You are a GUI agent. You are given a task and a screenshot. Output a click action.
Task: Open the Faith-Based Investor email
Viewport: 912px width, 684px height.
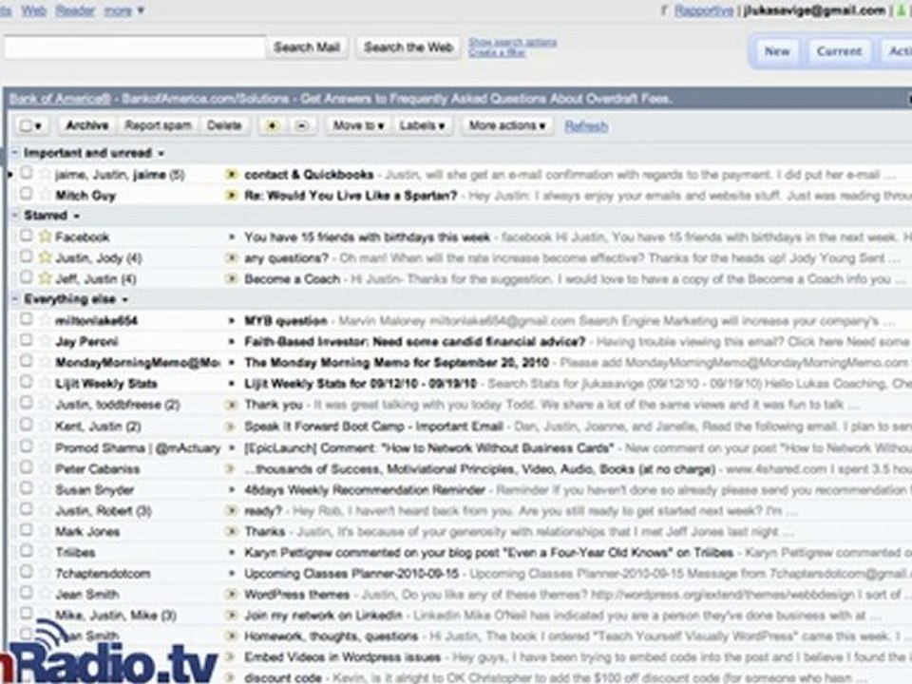click(415, 341)
